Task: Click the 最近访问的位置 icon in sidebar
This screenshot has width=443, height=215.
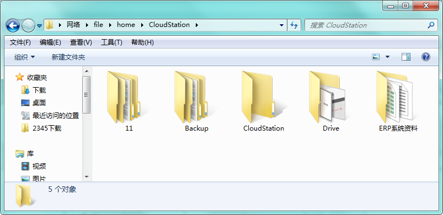Action: (25, 115)
